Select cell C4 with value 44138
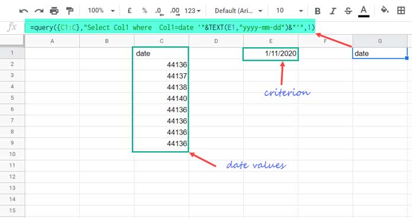 click(x=162, y=87)
